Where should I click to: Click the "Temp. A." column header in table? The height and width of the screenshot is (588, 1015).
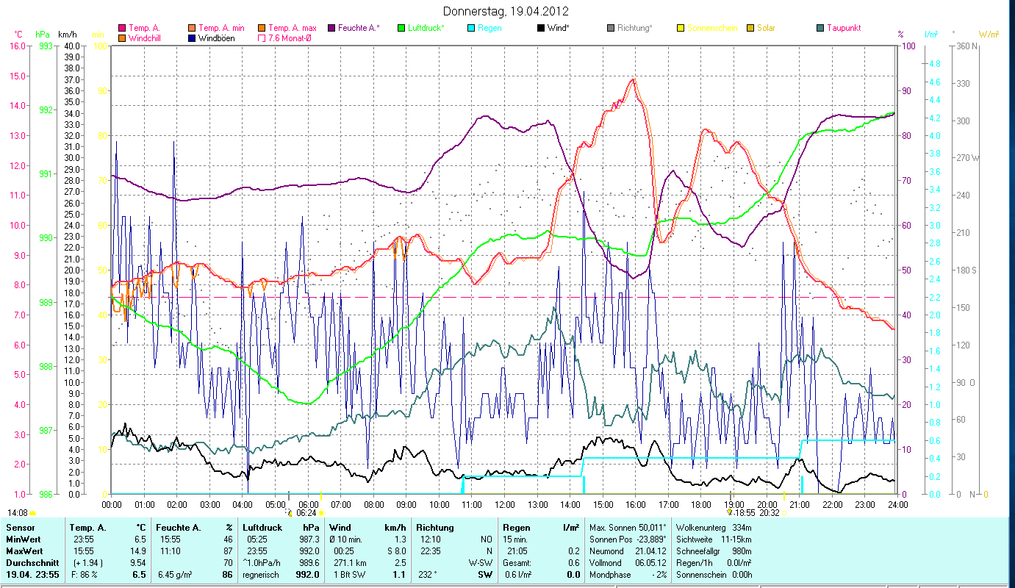point(87,528)
